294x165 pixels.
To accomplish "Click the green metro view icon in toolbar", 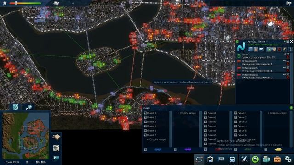I will 255,159.
